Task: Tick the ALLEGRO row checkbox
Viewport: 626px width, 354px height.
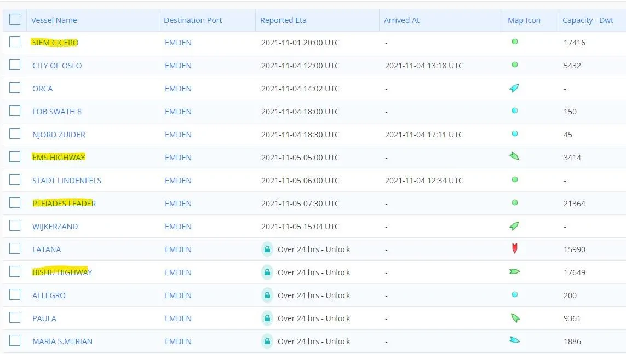Action: click(15, 294)
